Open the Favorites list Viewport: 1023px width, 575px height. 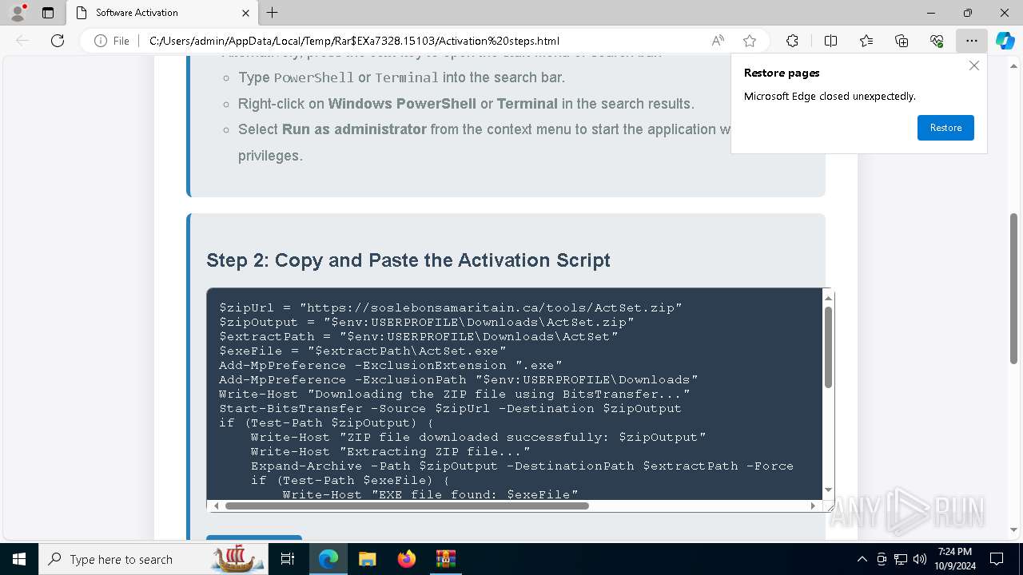point(866,41)
